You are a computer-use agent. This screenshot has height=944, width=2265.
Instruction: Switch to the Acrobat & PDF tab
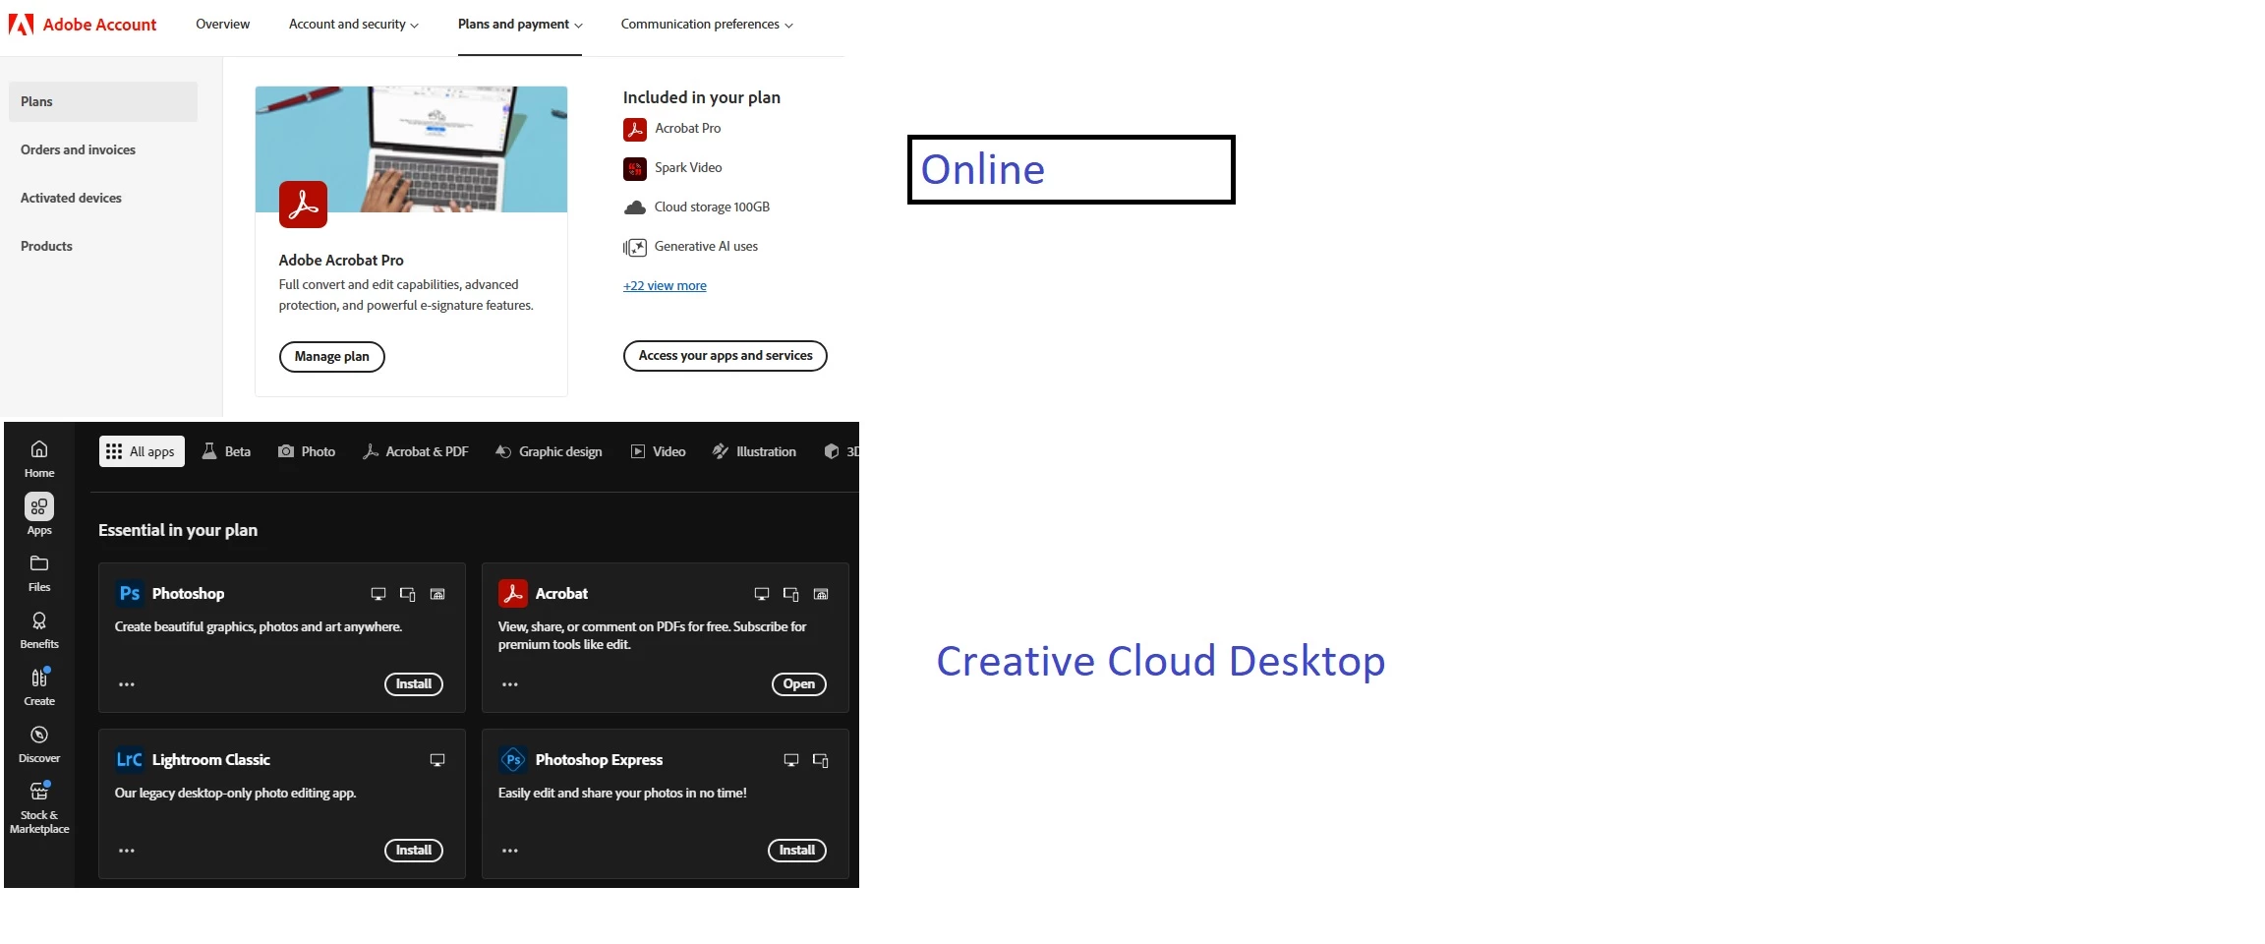[x=415, y=451]
